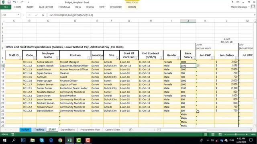Screen dimensions: 257x144
Task: Select column J header
Action: (x=188, y=21)
